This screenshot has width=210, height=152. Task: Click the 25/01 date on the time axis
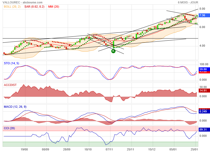[194, 149]
